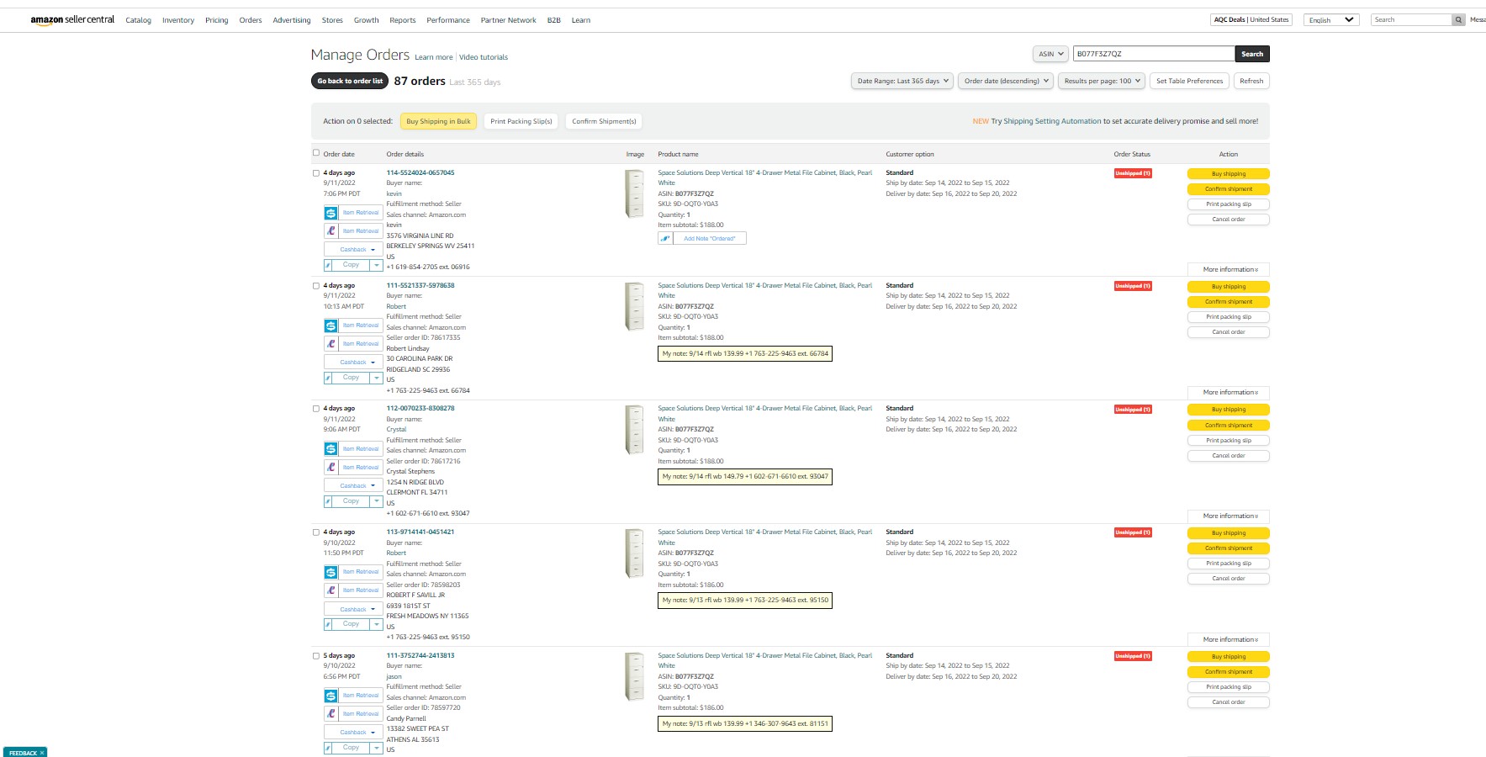This screenshot has height=757, width=1486.
Task: Open the Performance menu
Action: coord(448,20)
